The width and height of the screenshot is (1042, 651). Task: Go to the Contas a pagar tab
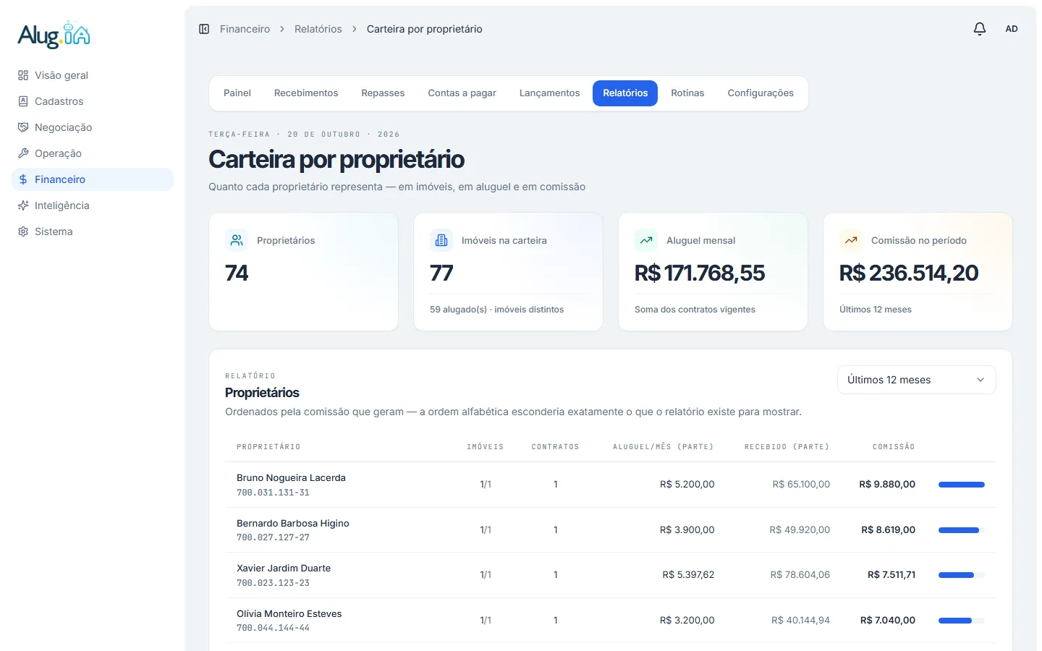[x=462, y=93]
